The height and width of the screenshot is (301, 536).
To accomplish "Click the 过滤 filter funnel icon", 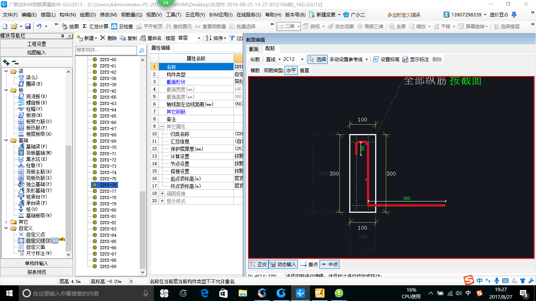I will click(x=232, y=38).
